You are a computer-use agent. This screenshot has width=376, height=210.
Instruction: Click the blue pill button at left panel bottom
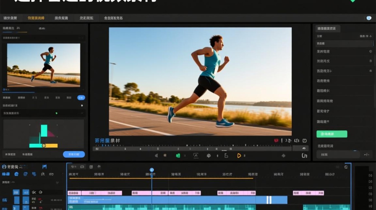[x=74, y=154]
